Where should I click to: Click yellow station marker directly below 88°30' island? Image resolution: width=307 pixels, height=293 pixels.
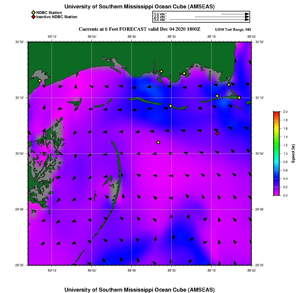click(171, 106)
